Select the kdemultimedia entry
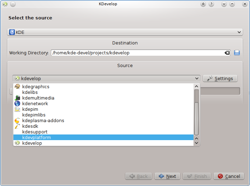Screen dimensions: 250x186 pos(103,98)
